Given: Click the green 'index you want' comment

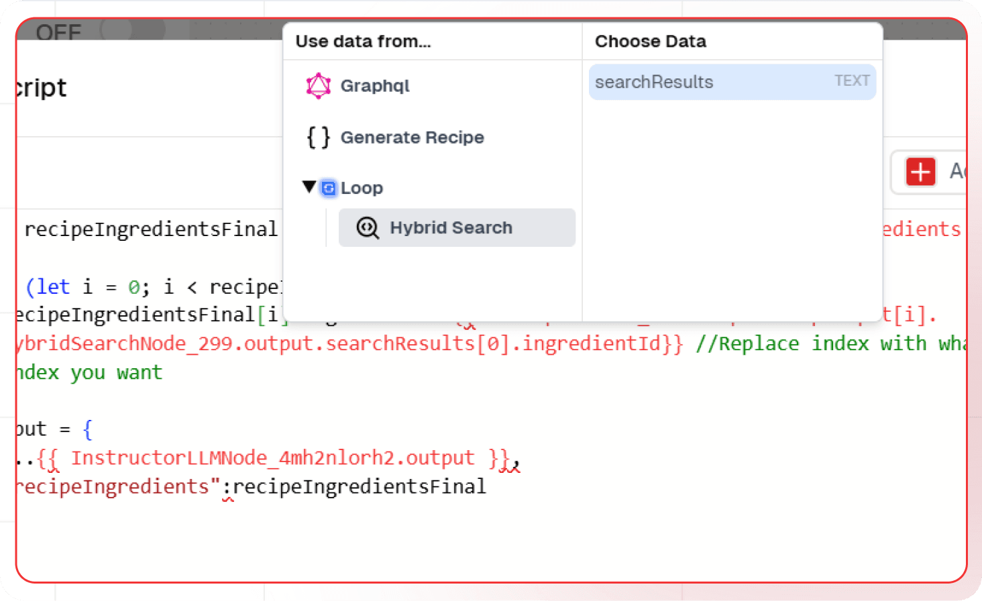Looking at the screenshot, I should (x=91, y=372).
